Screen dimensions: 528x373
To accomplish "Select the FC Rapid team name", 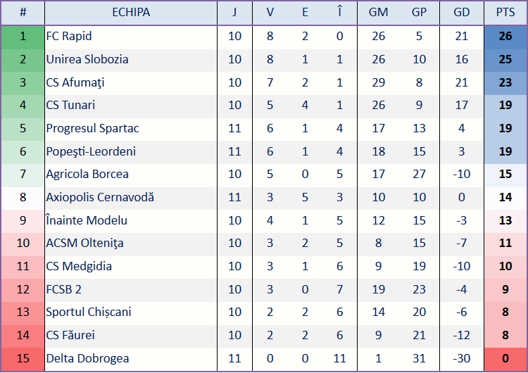I will (69, 36).
